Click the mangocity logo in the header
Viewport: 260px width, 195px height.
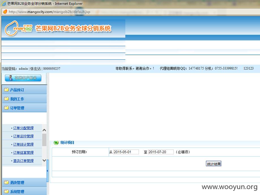[x=18, y=28]
